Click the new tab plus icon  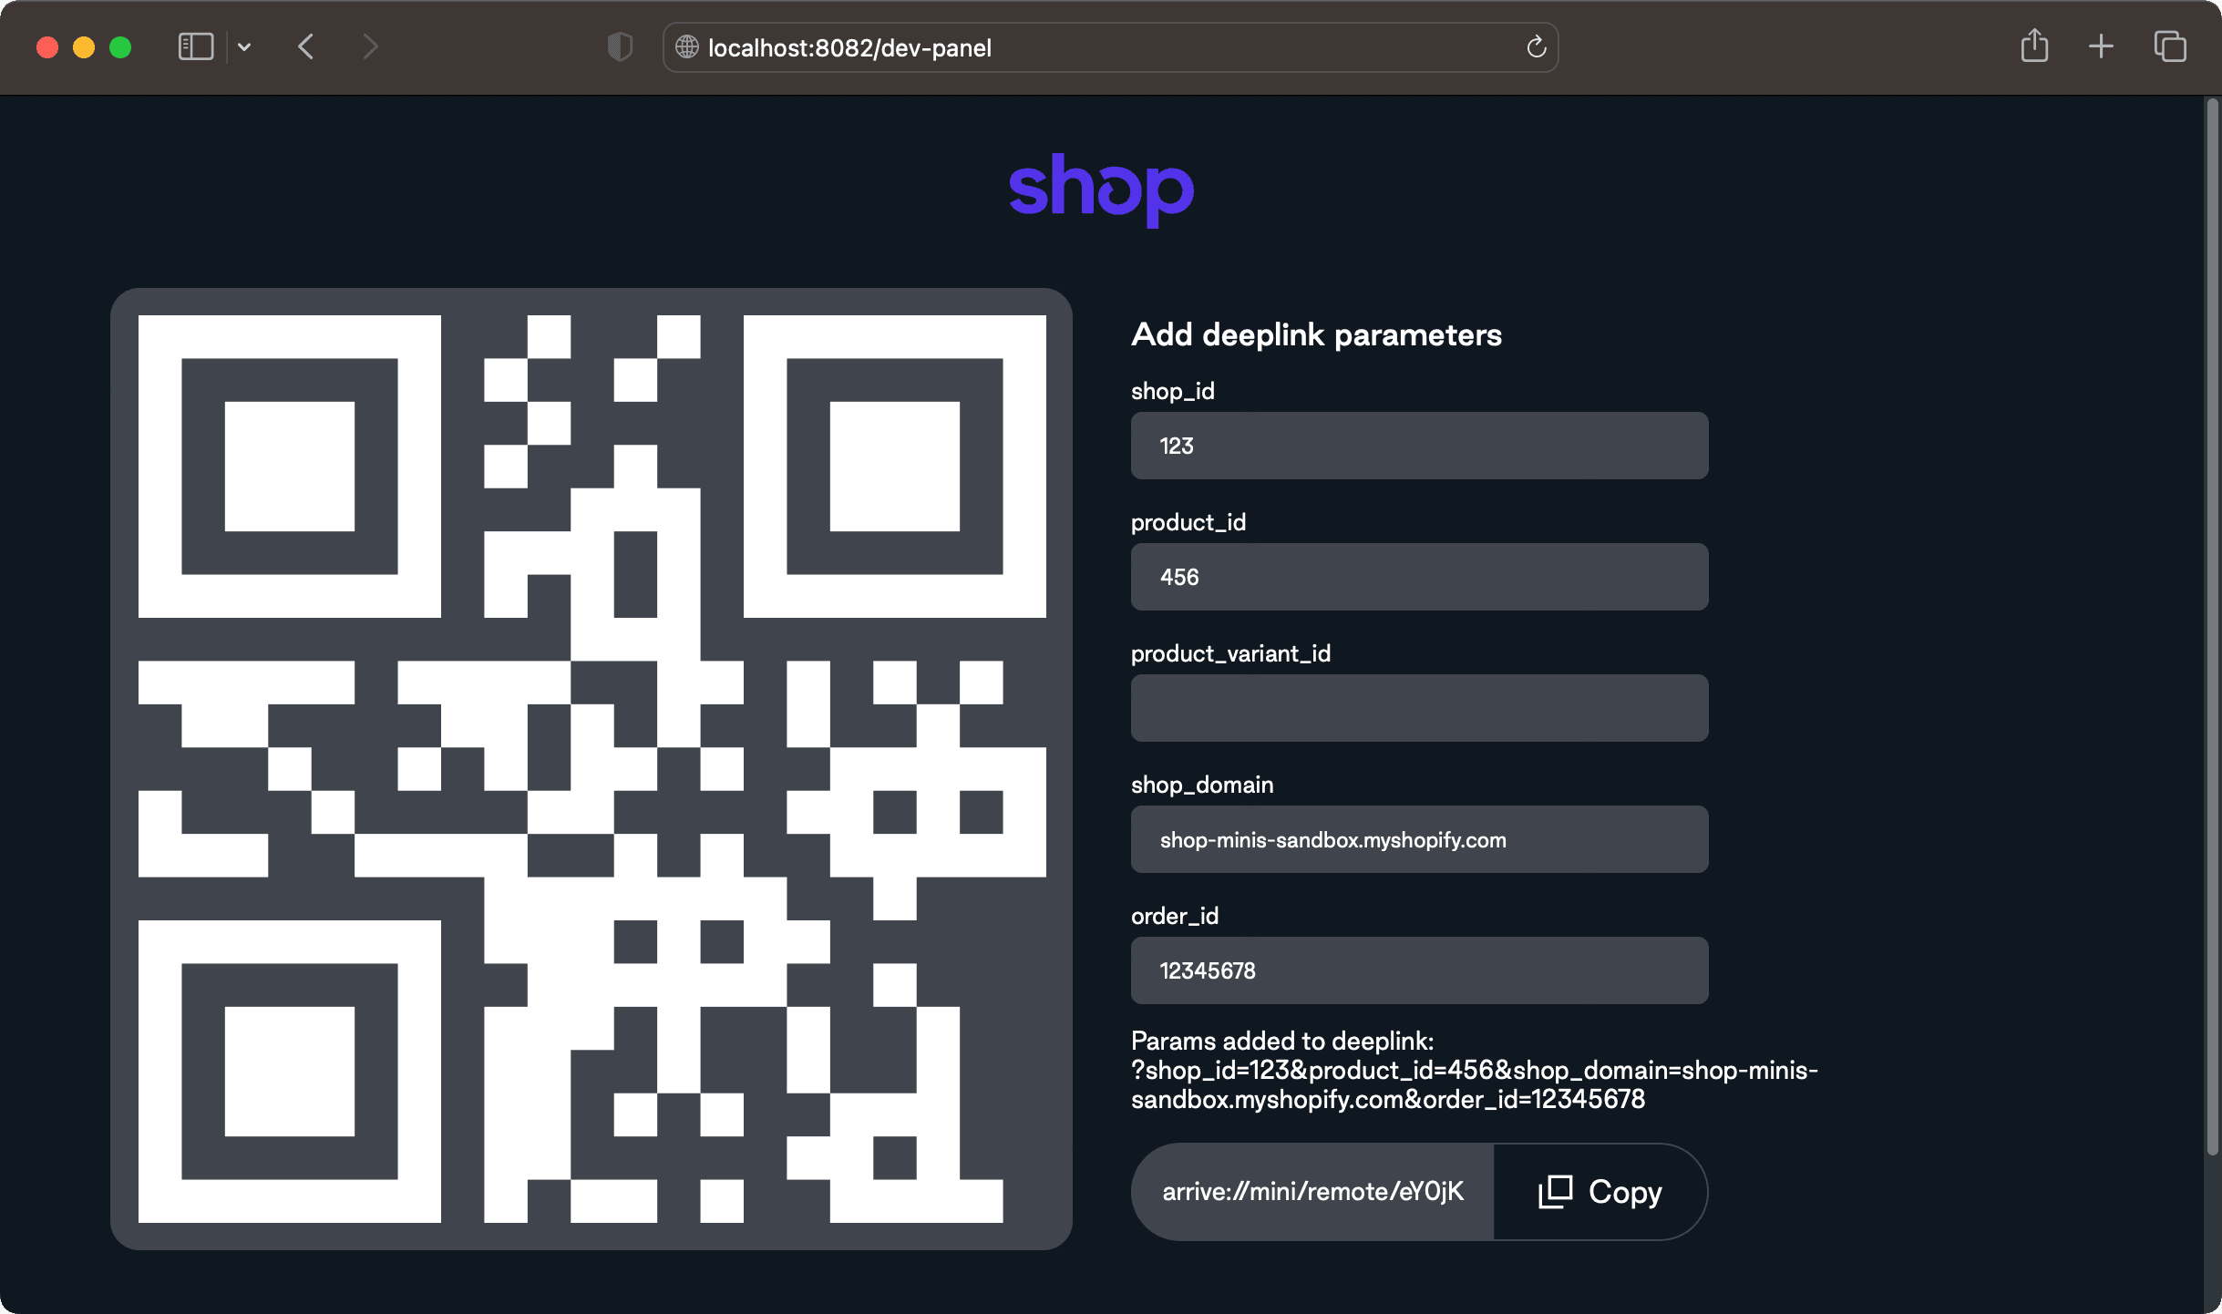point(2102,47)
